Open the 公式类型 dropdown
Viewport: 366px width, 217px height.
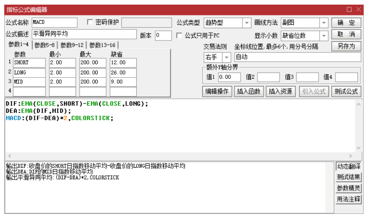point(247,23)
